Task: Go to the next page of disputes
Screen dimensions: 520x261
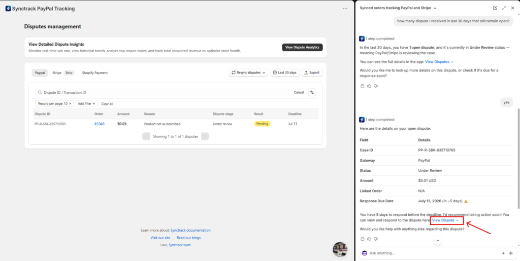Action: pyautogui.click(x=205, y=136)
